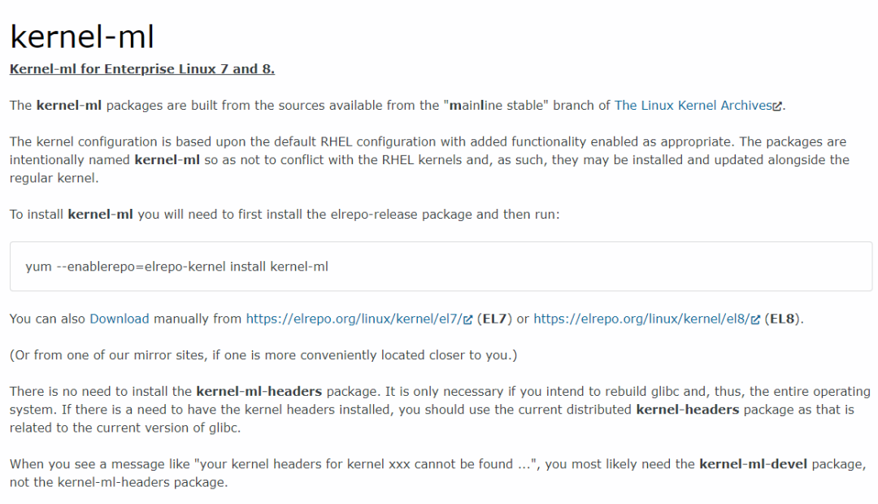
Task: Click underlined Enterprise Linux 7 and 8 subtitle
Action: [x=141, y=69]
